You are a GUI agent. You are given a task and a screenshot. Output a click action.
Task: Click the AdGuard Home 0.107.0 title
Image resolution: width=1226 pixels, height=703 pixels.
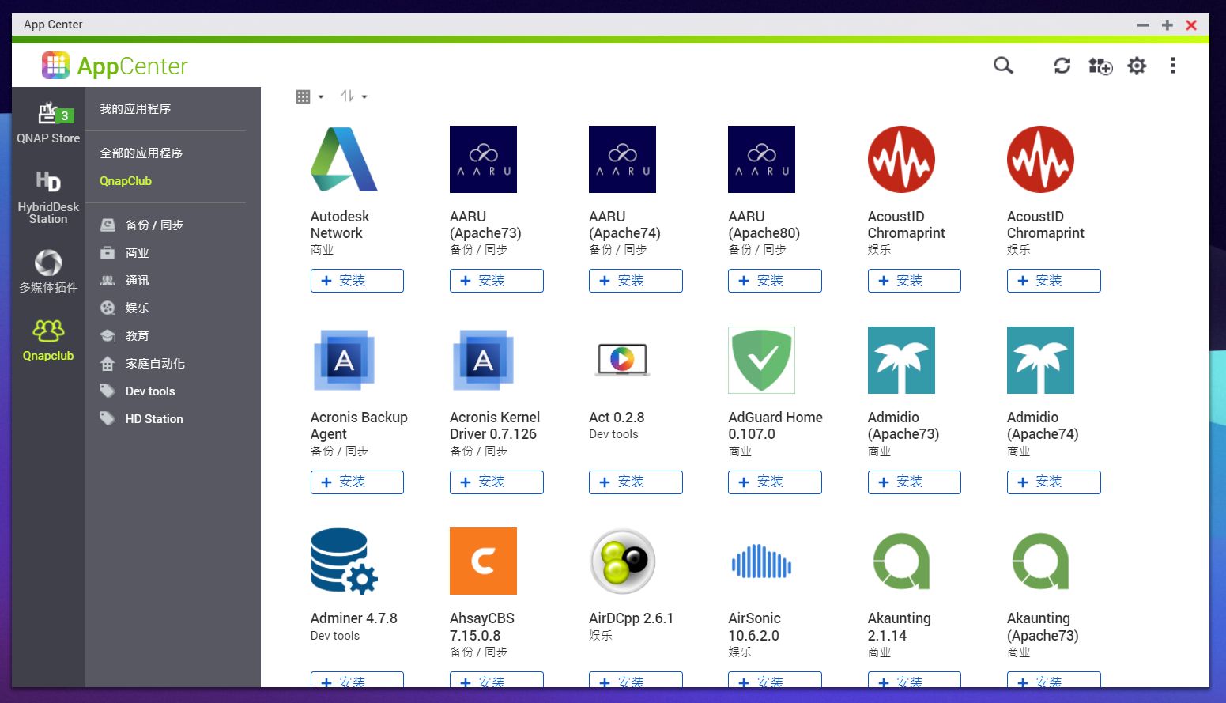pyautogui.click(x=775, y=425)
